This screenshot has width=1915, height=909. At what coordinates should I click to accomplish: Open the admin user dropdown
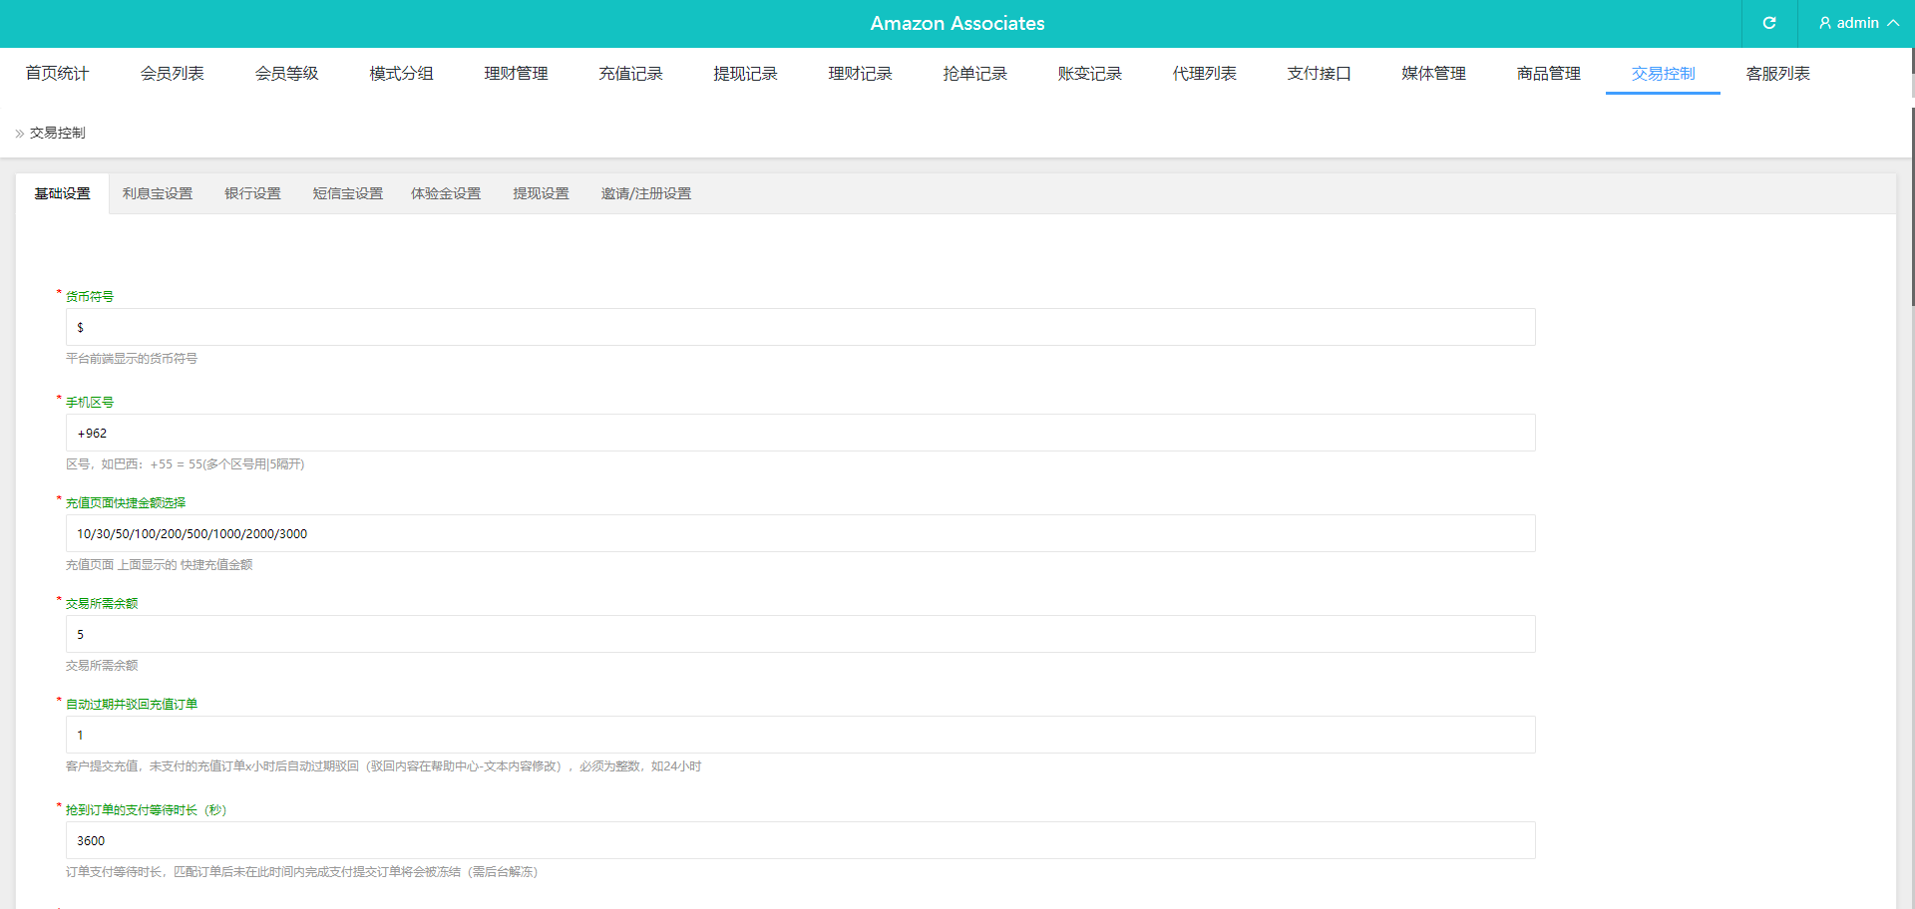coord(1857,23)
